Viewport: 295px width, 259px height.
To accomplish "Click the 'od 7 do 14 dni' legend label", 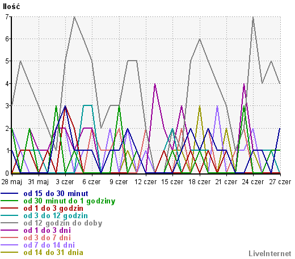I will pyautogui.click(x=49, y=245).
